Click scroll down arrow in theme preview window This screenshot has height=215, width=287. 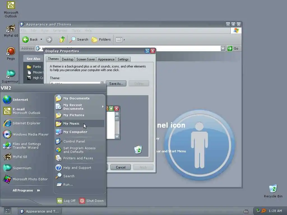(117, 136)
